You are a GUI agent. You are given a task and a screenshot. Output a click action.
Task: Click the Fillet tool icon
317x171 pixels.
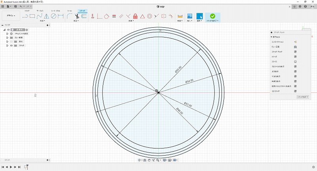[69, 16]
